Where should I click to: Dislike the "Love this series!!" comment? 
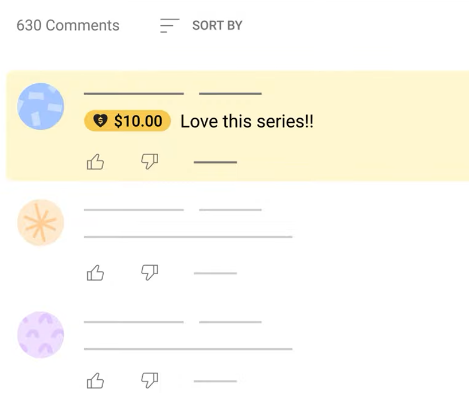pos(150,162)
